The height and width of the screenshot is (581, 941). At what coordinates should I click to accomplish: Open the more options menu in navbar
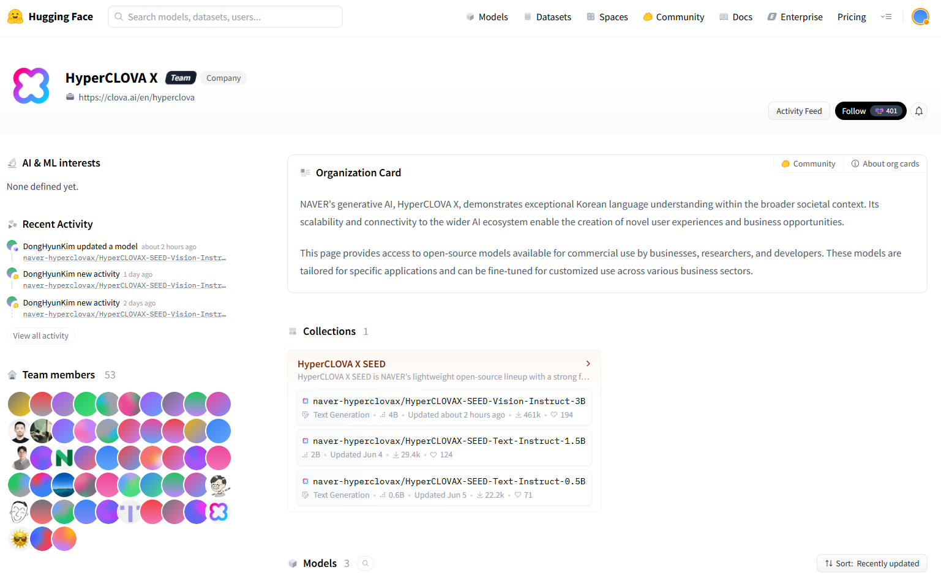pos(886,17)
